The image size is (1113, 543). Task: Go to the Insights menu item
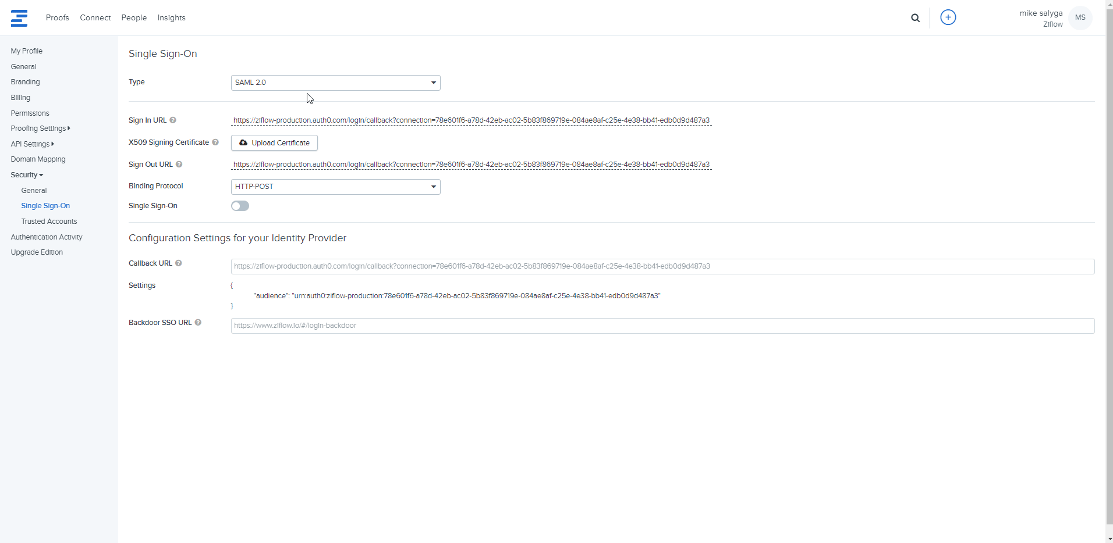(x=171, y=18)
